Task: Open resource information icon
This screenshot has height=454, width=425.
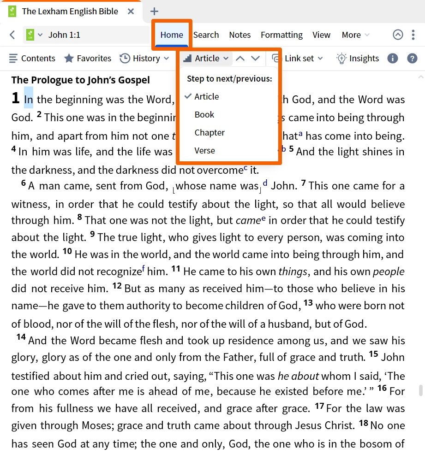Action: (x=393, y=59)
